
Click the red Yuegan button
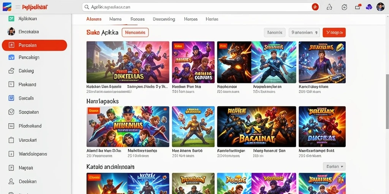334,33
